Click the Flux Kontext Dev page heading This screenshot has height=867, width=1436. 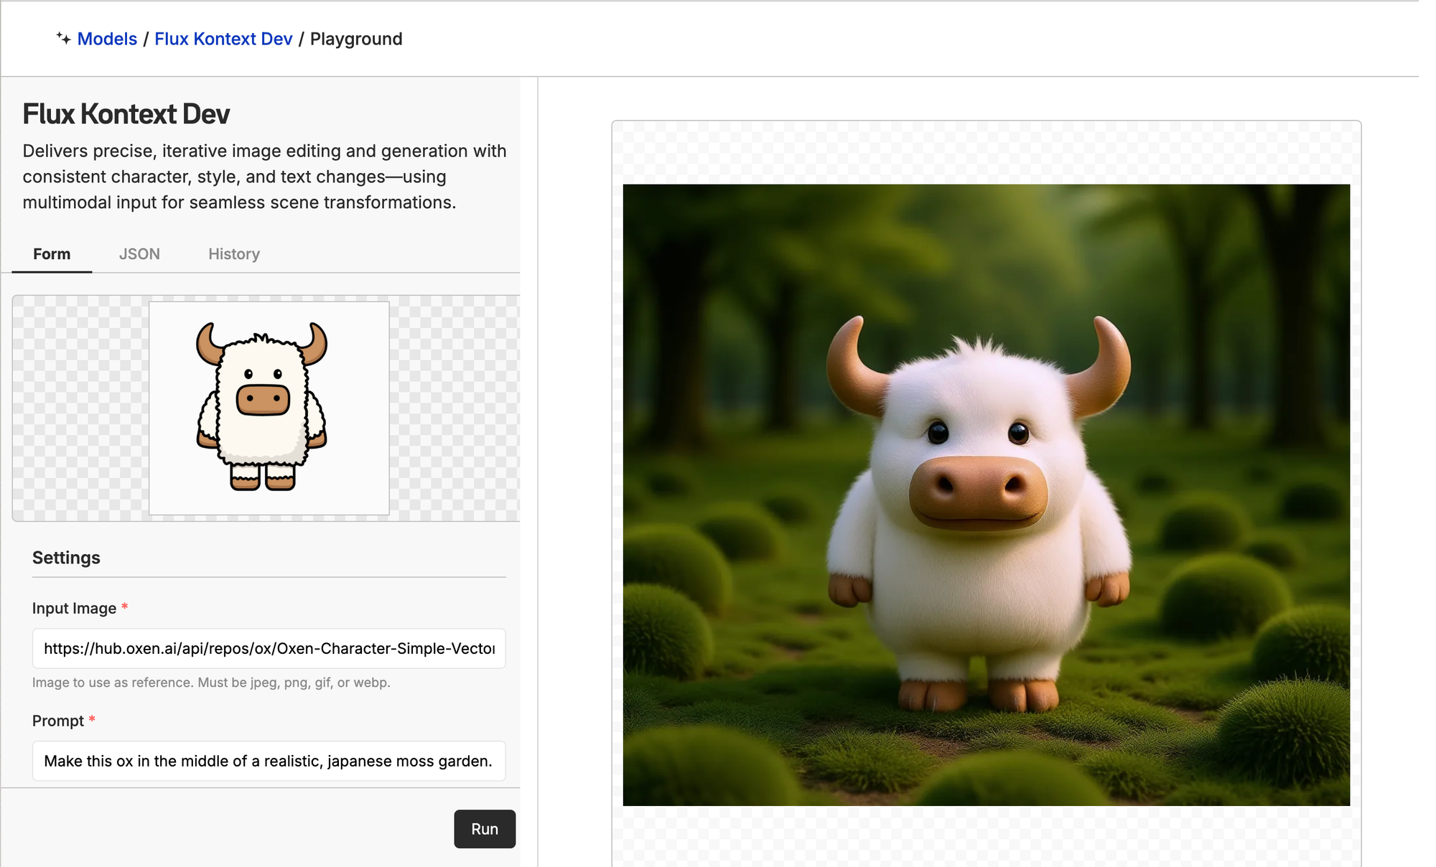tap(126, 114)
